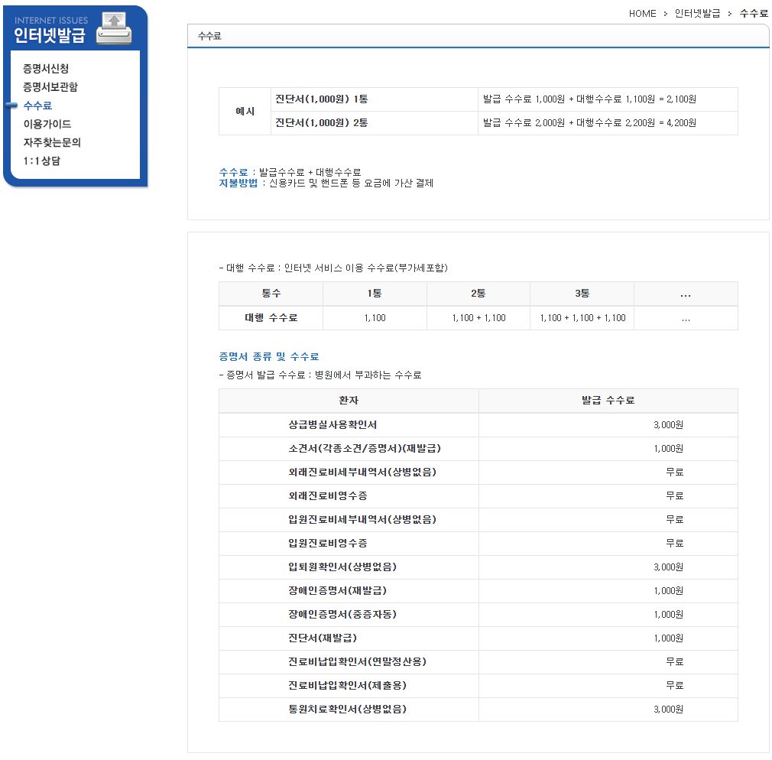Click the 예시 table header cell
Image resolution: width=772 pixels, height=760 pixels.
[x=245, y=112]
